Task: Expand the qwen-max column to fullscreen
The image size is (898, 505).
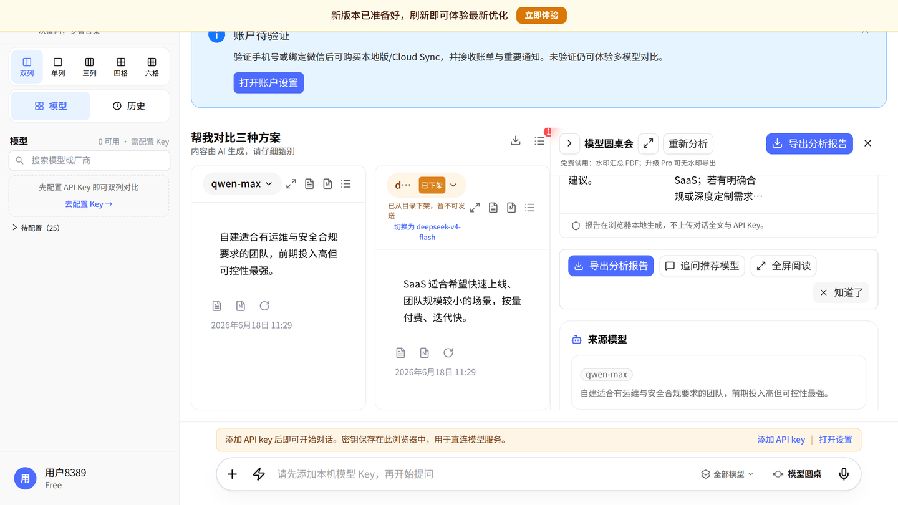Action: coord(291,184)
